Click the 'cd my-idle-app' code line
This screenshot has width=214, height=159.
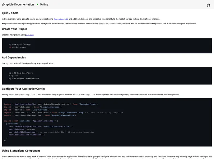(x=17, y=47)
